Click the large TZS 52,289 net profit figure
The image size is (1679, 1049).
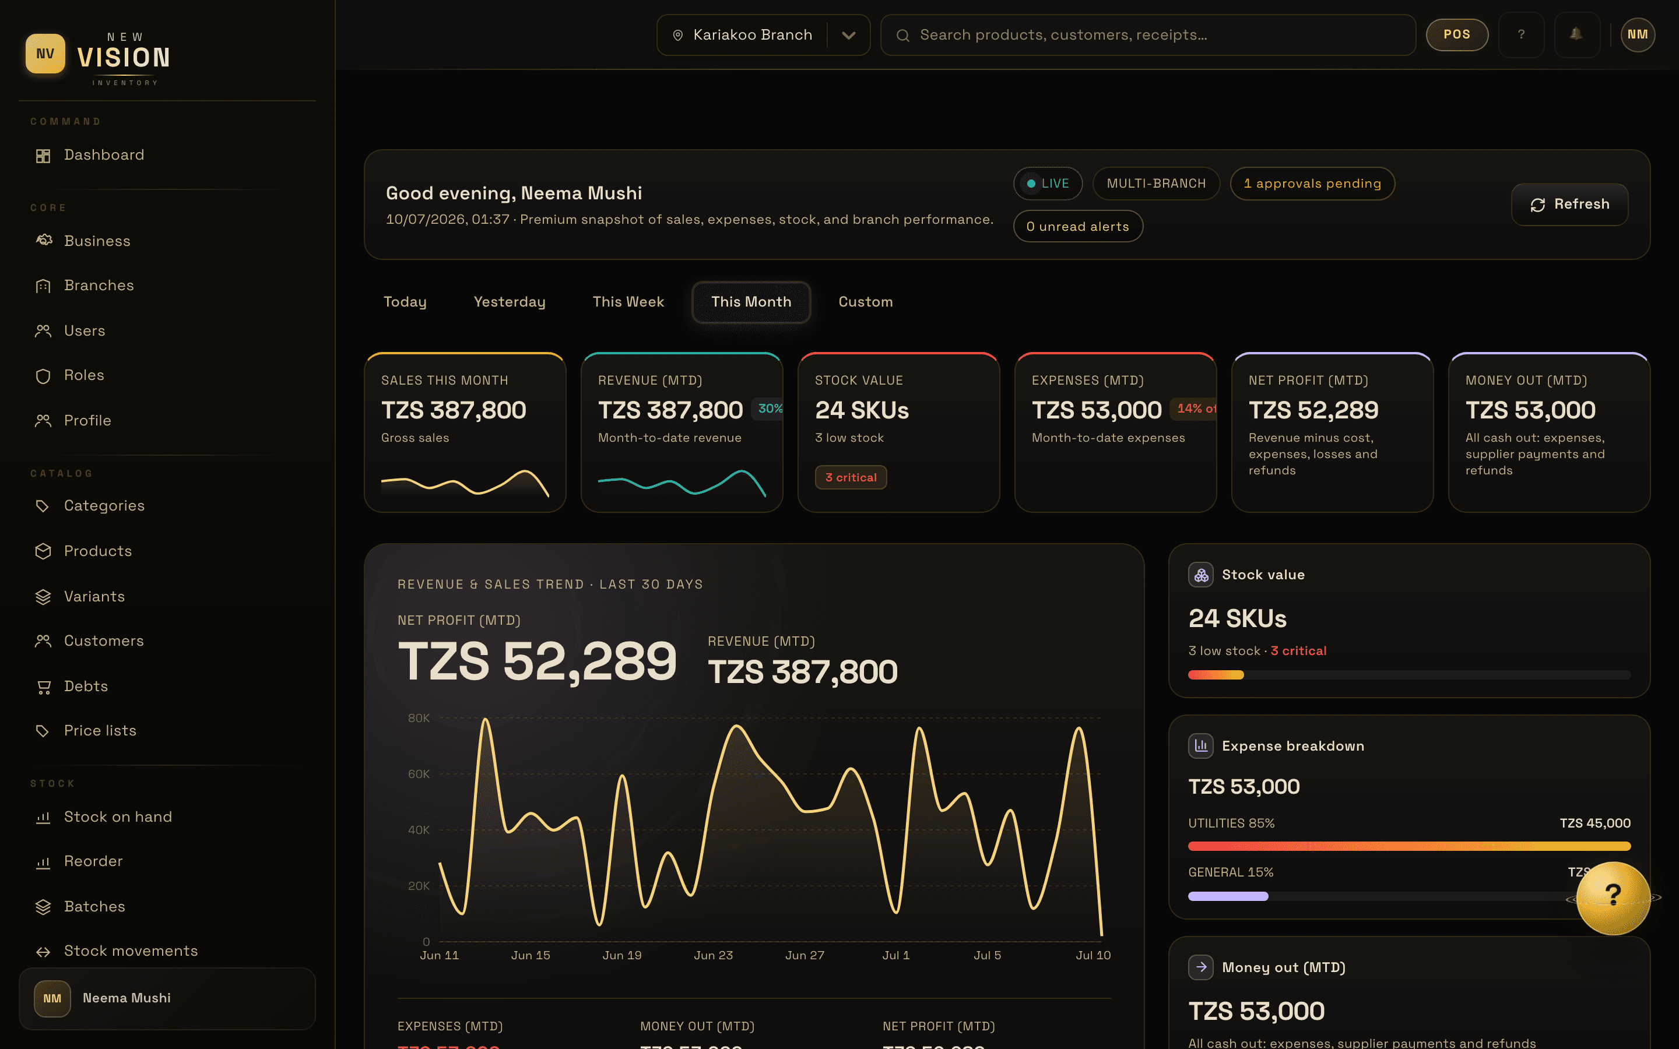click(537, 661)
